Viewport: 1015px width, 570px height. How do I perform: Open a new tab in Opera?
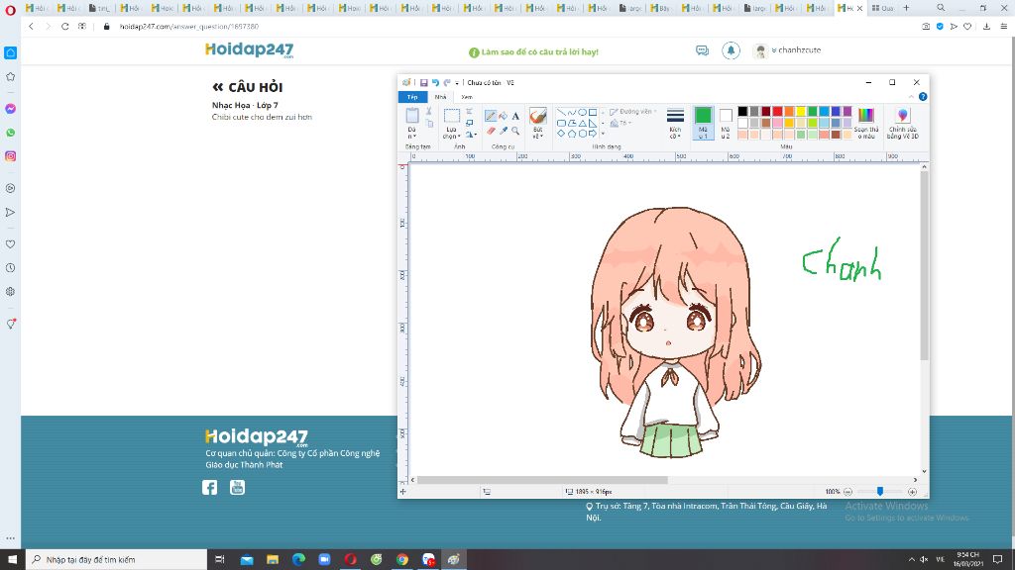click(x=906, y=8)
